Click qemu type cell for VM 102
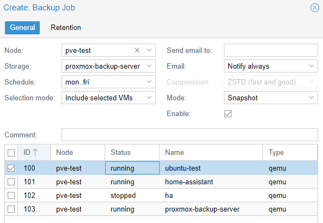This screenshot has height=223, width=323. [x=290, y=195]
